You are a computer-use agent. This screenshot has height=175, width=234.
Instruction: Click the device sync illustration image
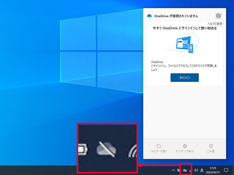point(182,43)
